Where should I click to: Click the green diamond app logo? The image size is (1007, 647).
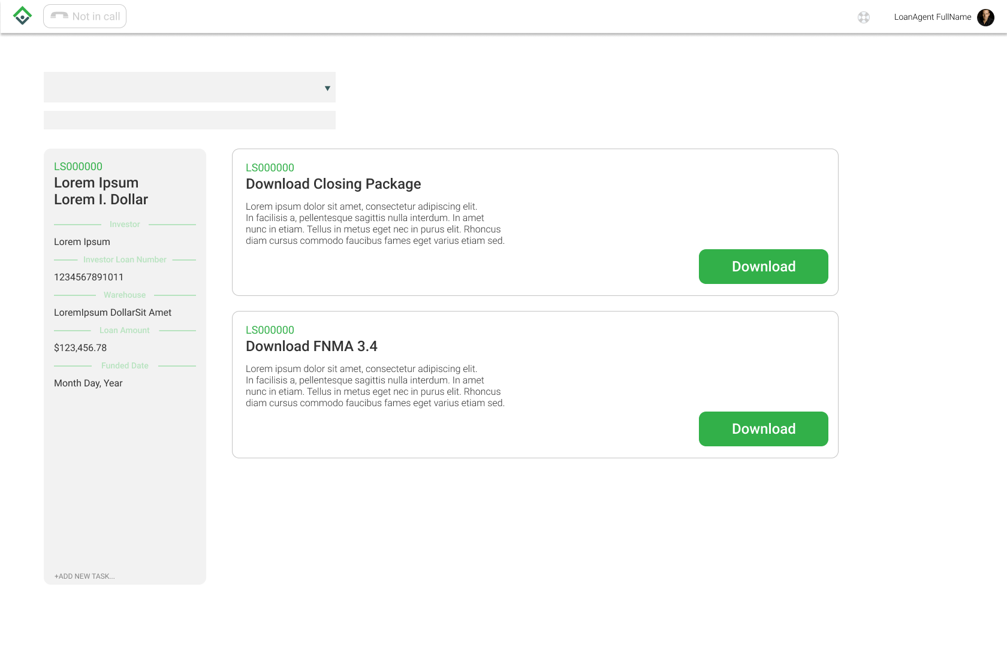point(22,16)
